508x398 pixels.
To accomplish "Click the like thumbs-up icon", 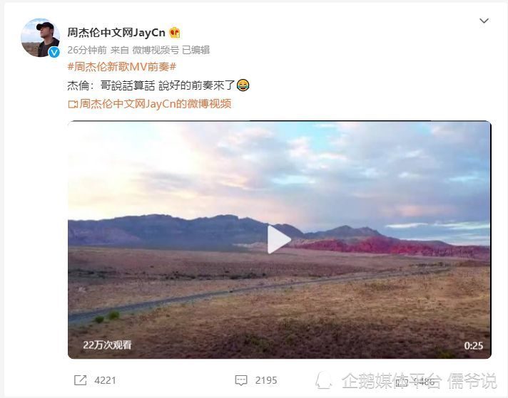I will tap(402, 382).
